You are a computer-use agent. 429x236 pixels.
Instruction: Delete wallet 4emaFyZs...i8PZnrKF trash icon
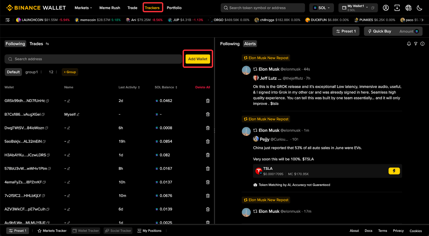208,182
